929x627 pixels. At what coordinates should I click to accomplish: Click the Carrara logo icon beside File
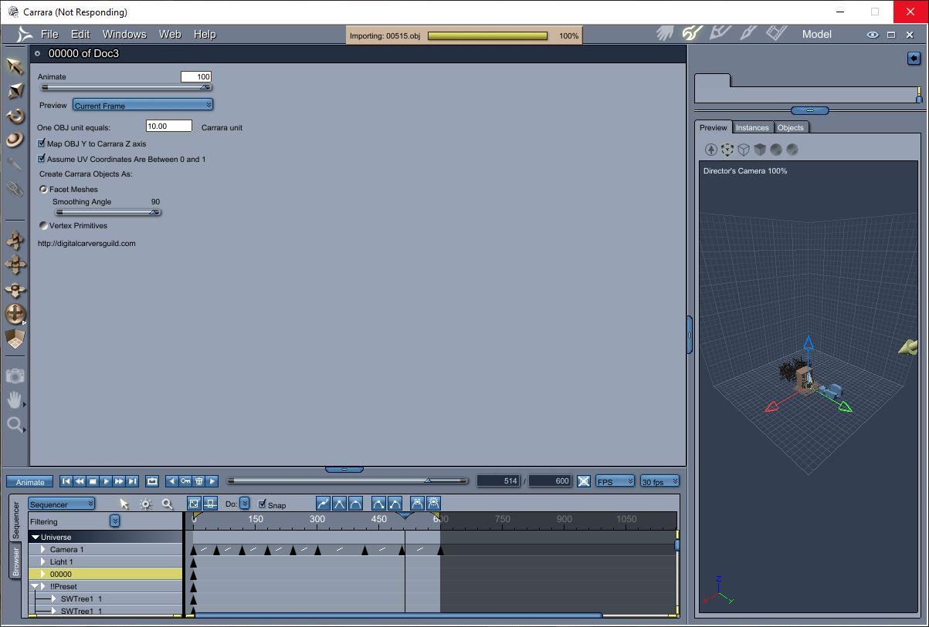click(25, 34)
